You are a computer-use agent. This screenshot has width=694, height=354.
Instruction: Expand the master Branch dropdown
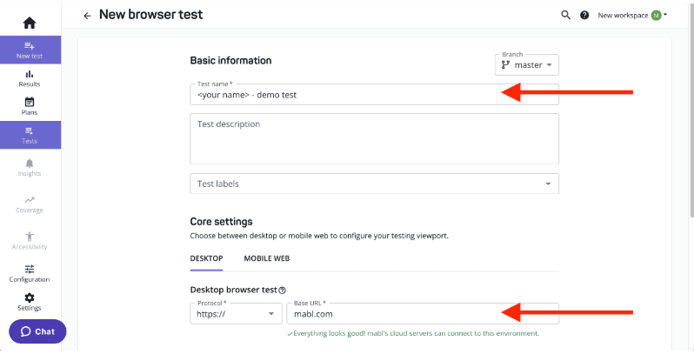point(527,64)
